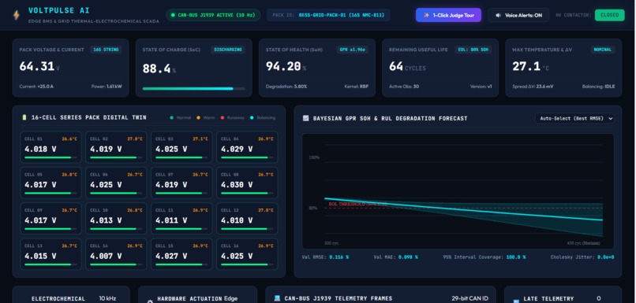
Task: Select the Cell 01 card showing 4.018 V
Action: tap(51, 147)
